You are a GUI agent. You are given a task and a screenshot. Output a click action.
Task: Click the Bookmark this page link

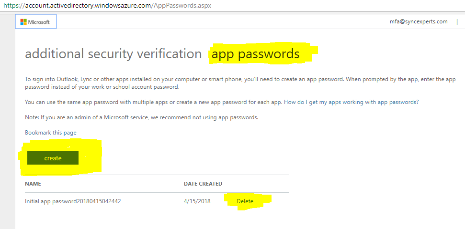[x=51, y=132]
